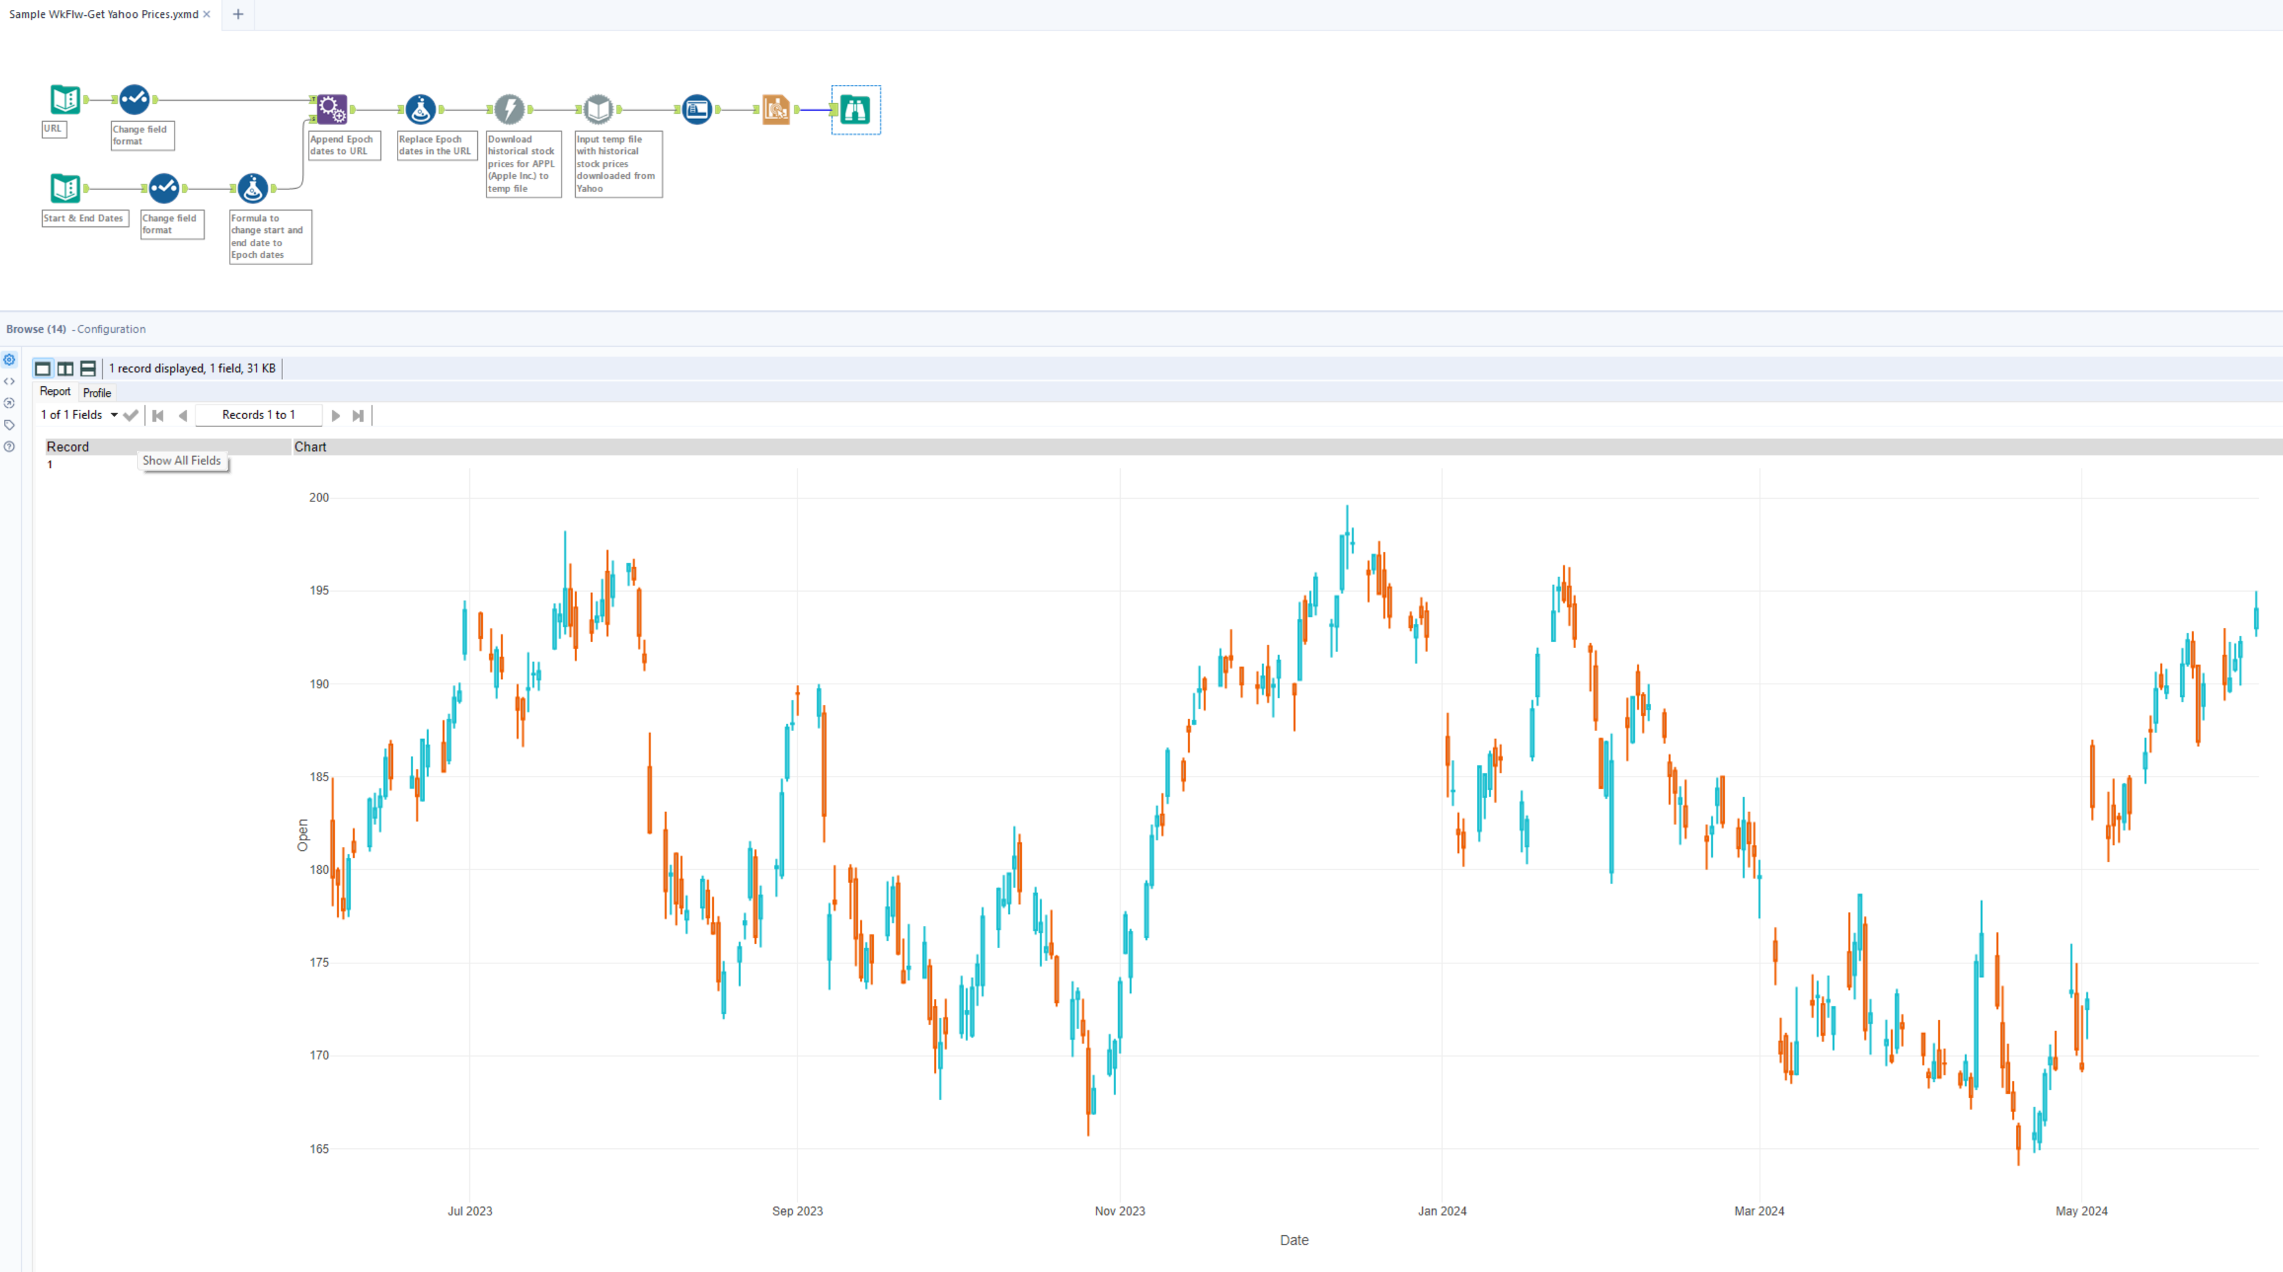Jump to the last record with skip arrow
The width and height of the screenshot is (2283, 1272).
tap(358, 415)
